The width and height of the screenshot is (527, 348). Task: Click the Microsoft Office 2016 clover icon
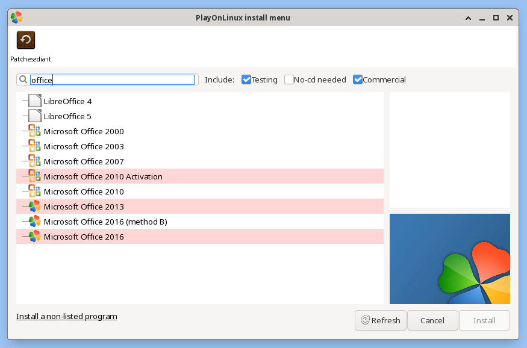(34, 237)
